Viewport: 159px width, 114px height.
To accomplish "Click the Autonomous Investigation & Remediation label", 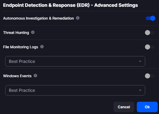I will [x=38, y=19].
